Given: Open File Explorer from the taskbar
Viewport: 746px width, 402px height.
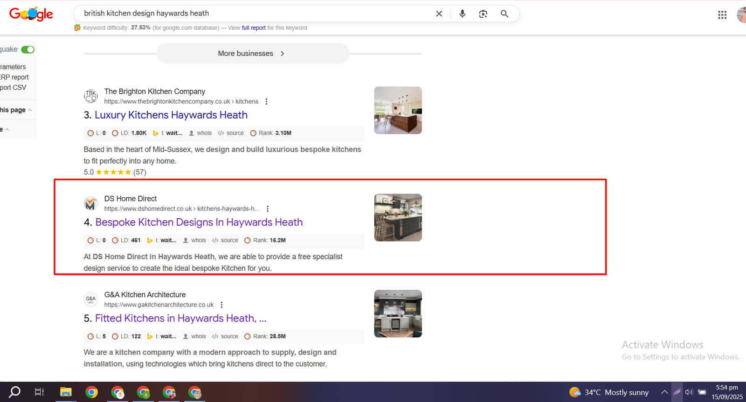Looking at the screenshot, I should coord(65,392).
